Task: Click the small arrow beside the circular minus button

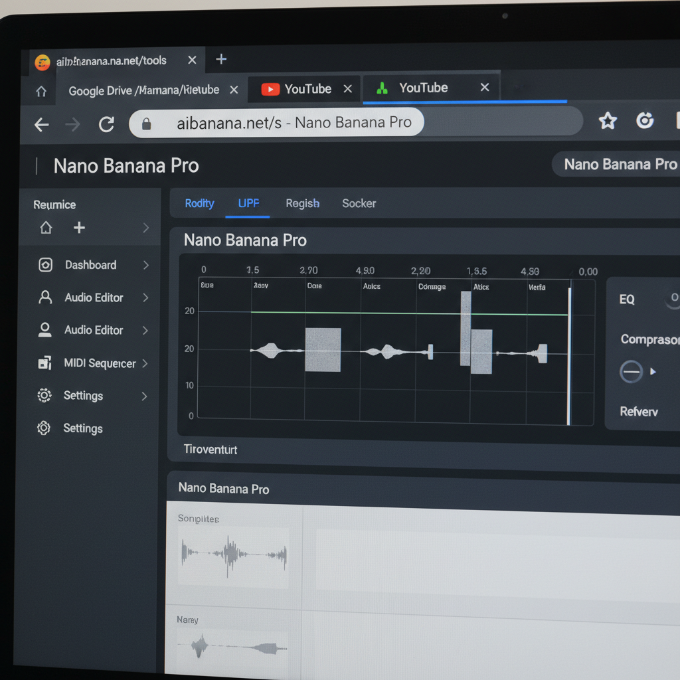Action: [653, 371]
